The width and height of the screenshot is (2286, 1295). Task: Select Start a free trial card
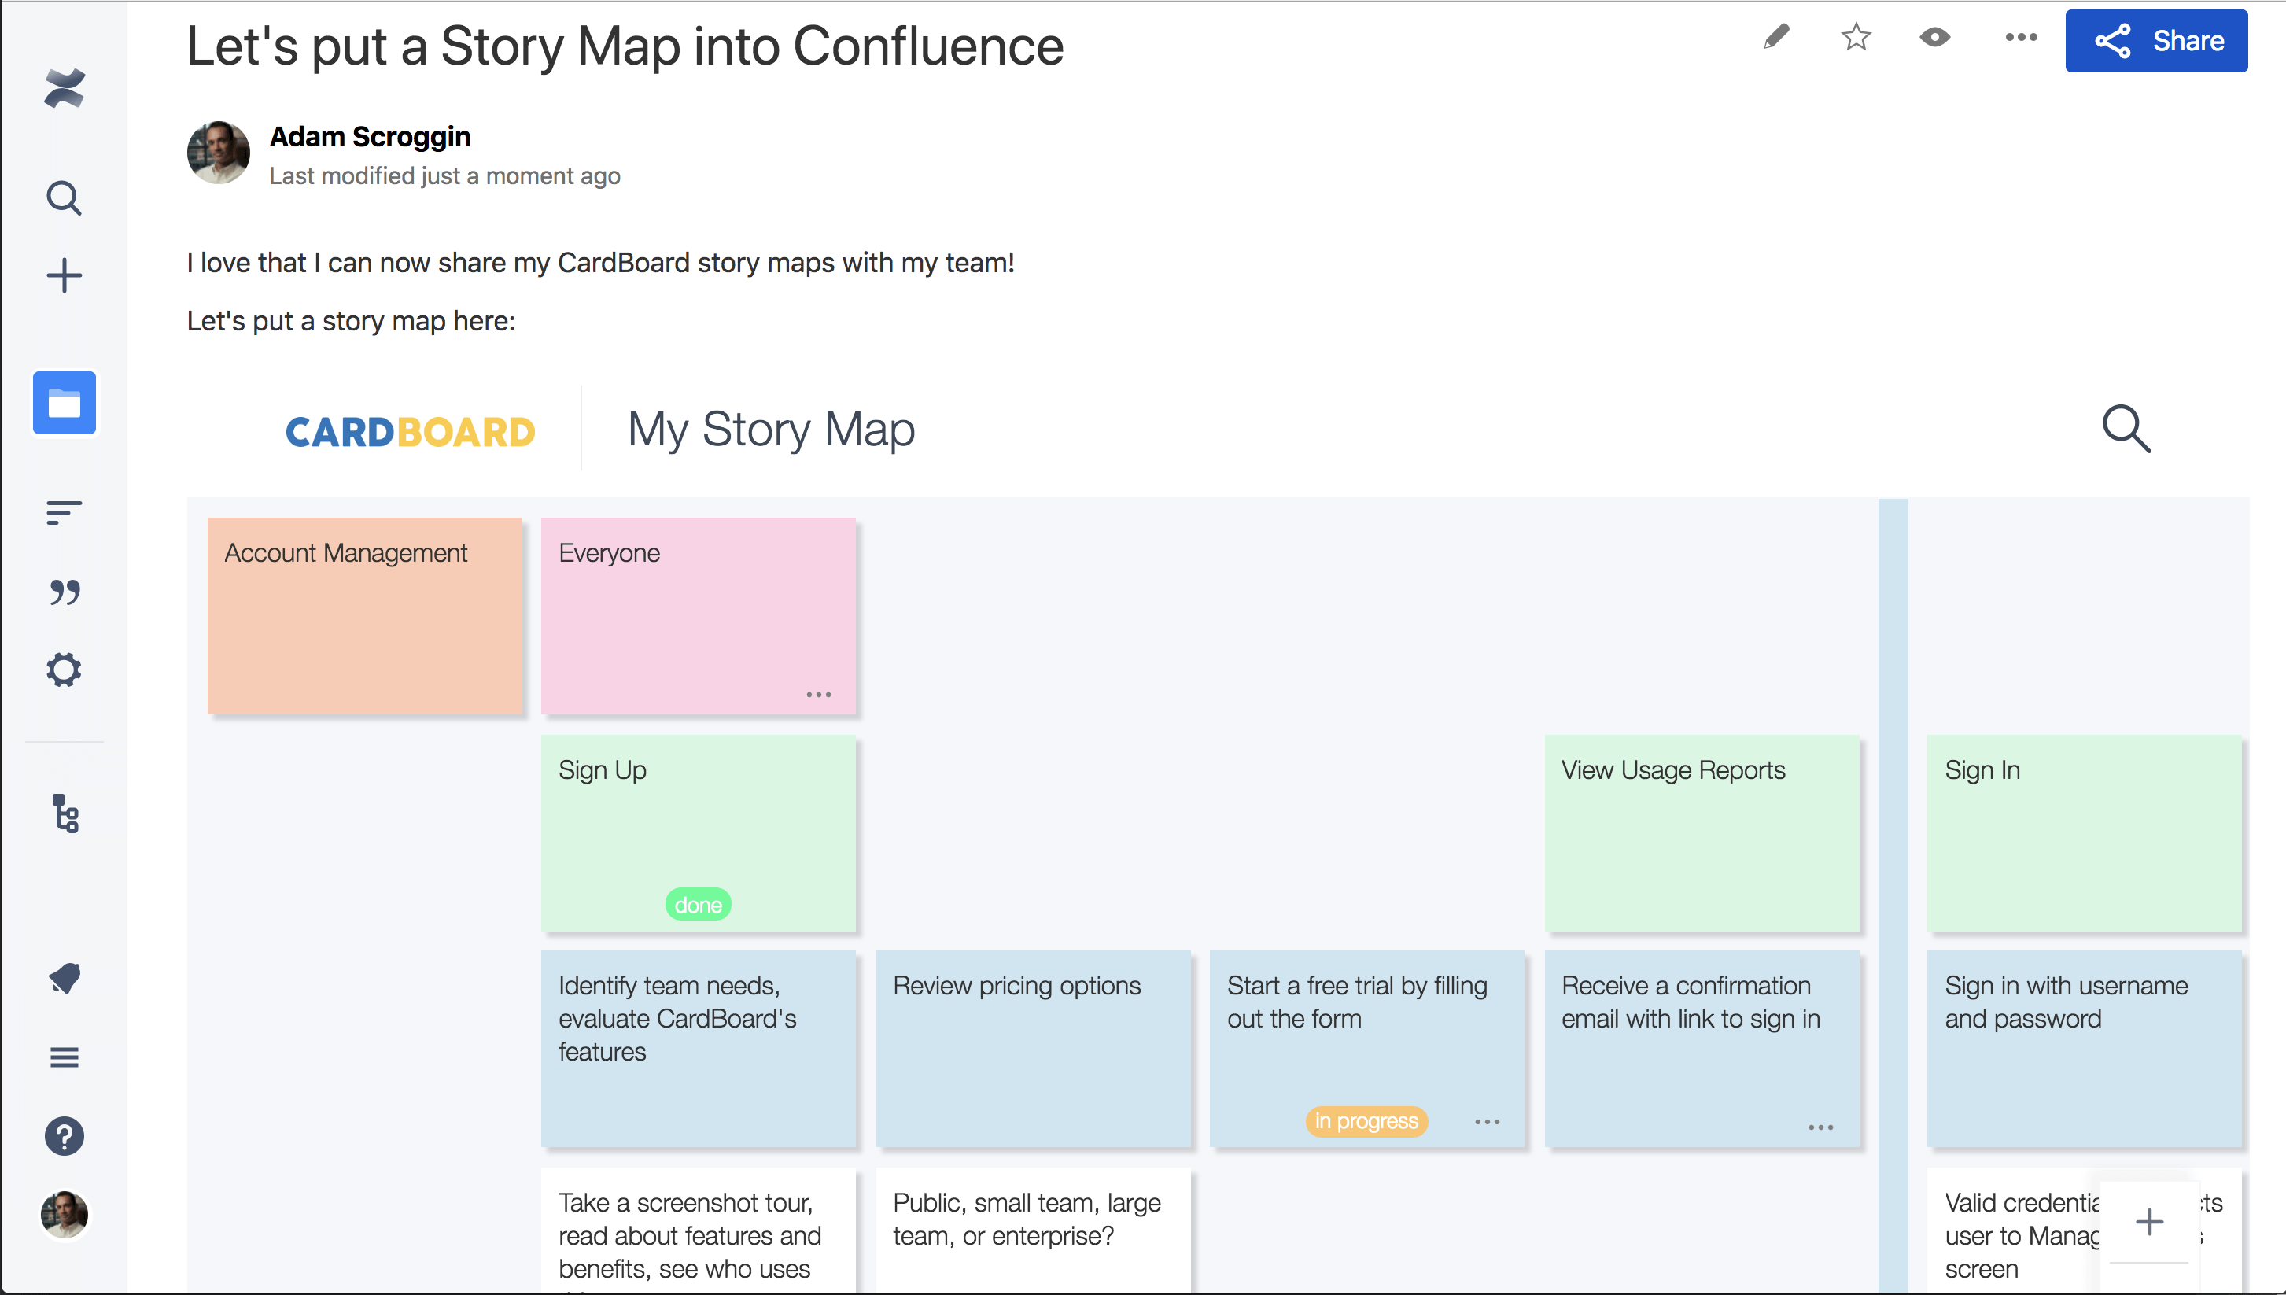(x=1366, y=1049)
